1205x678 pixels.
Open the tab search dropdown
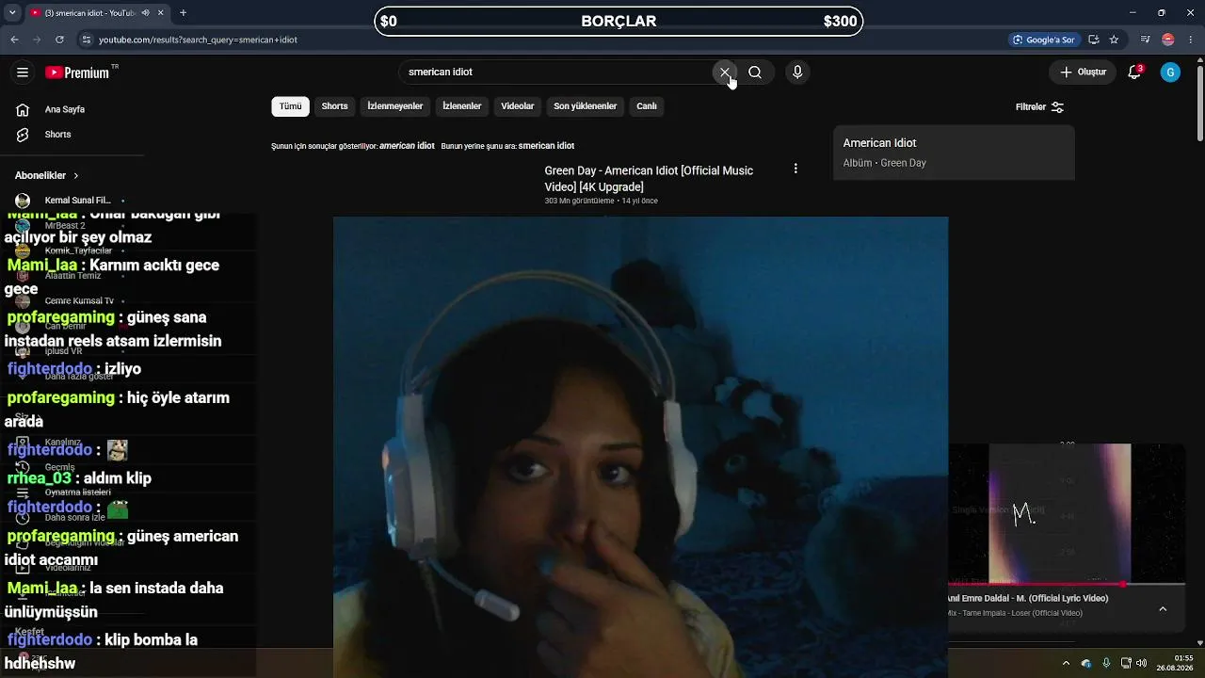pyautogui.click(x=11, y=13)
